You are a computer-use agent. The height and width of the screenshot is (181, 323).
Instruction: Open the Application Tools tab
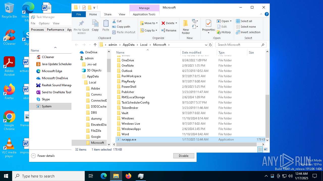tap(144, 14)
